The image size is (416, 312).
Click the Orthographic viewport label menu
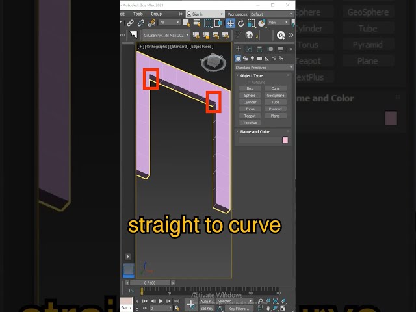pos(157,47)
